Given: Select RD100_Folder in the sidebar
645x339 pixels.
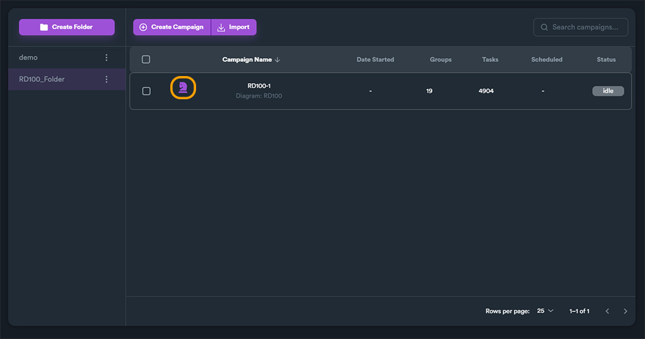Looking at the screenshot, I should point(67,79).
